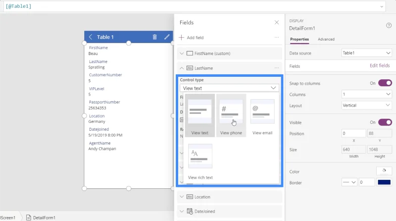The image size is (396, 221).
Task: Click the DateJoined calendar field icon
Action: 190,211
